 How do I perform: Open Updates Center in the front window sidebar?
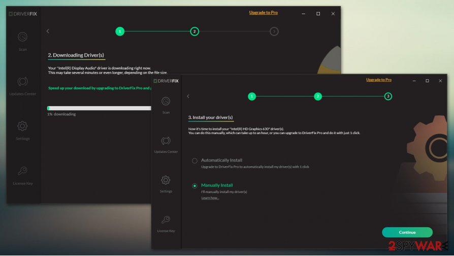coord(166,145)
